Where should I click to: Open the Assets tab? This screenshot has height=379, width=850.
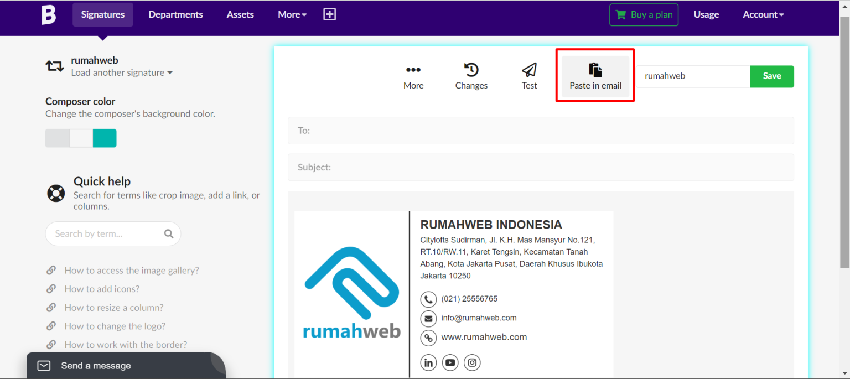click(240, 14)
